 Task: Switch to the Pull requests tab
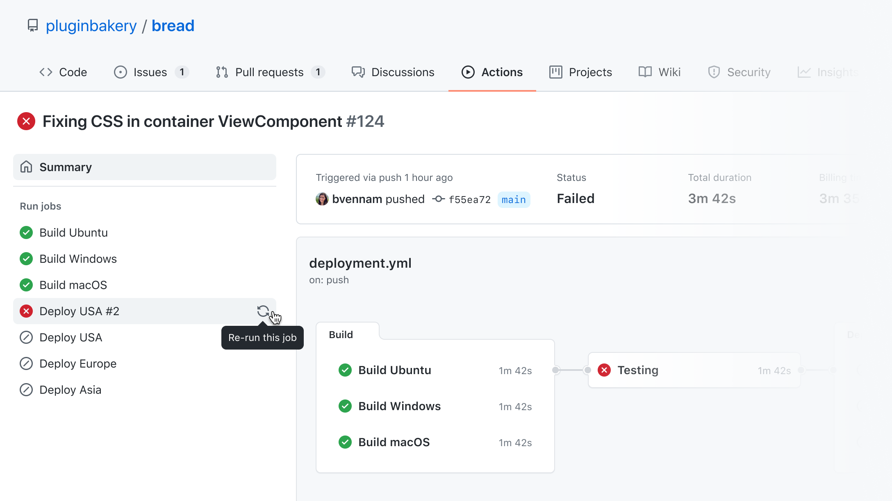click(270, 72)
